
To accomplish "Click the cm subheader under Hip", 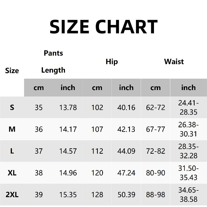I will coord(97,88).
